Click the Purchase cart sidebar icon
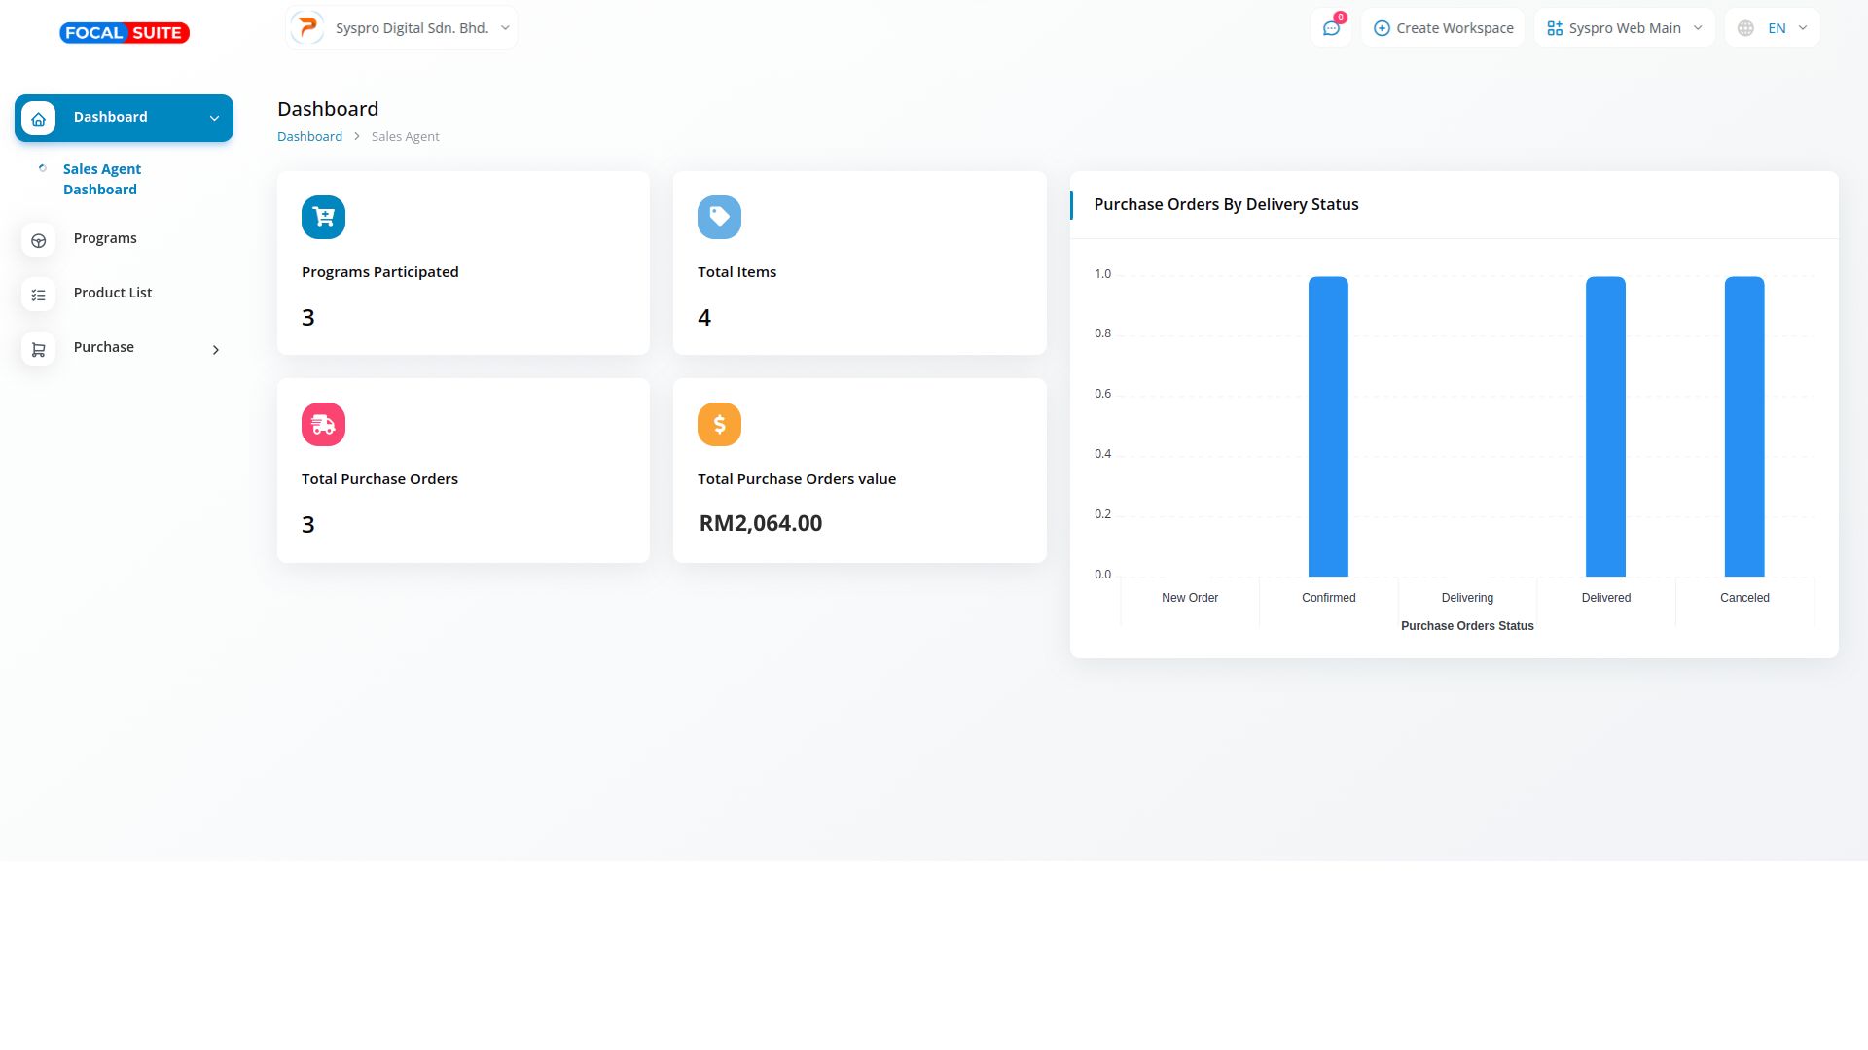The height and width of the screenshot is (1050, 1868). point(38,349)
